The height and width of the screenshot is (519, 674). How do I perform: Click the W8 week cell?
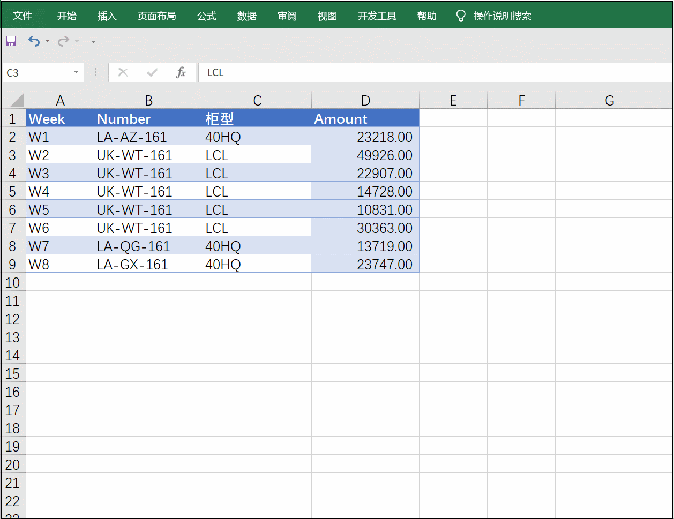coord(60,264)
